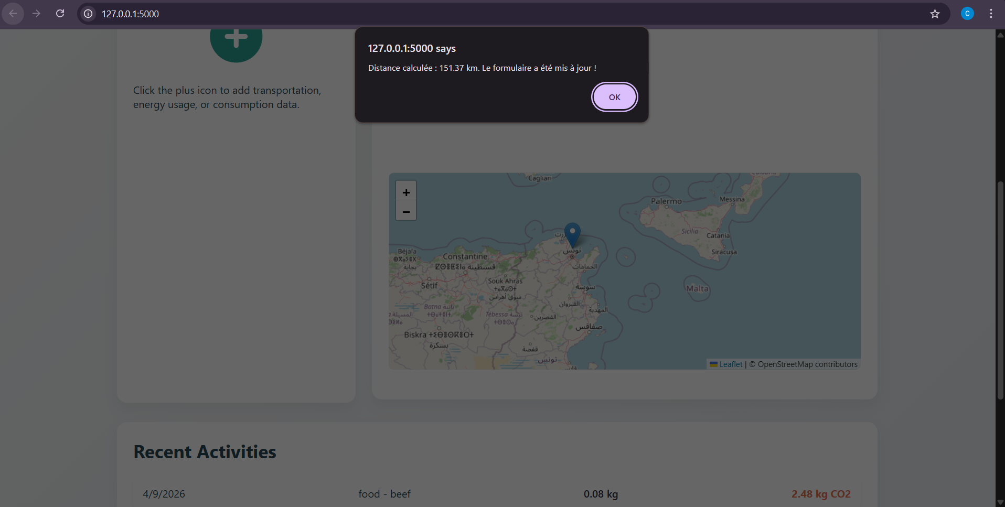Reload the page
This screenshot has width=1005, height=507.
point(60,14)
